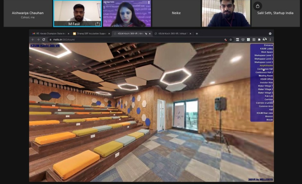
Task: Click the Salil Seth, Startup India tile
Action: (275, 13)
